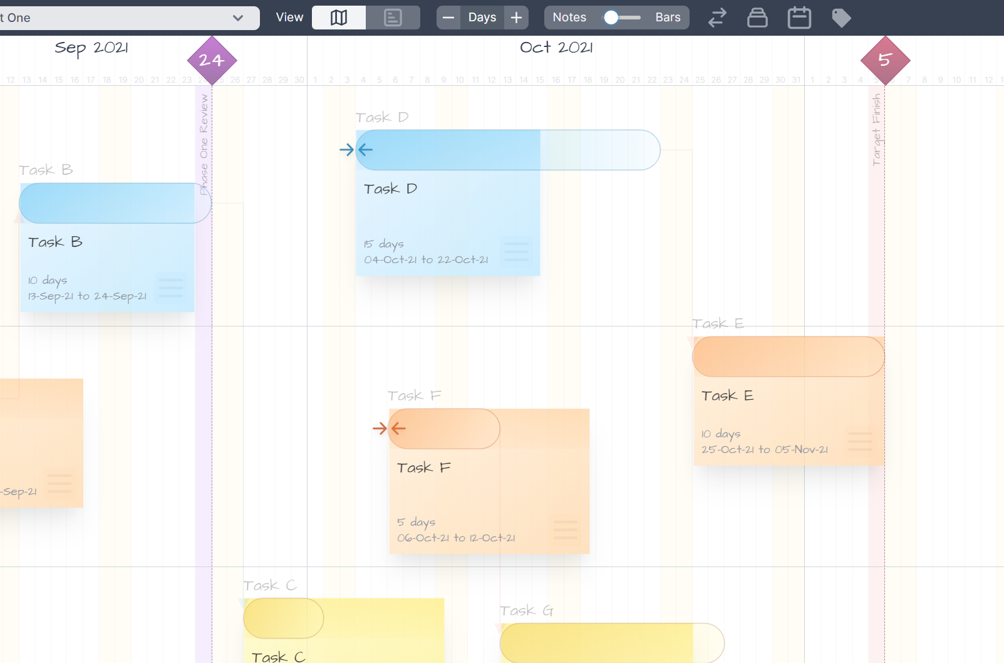Click the Task E orange bar
Image resolution: width=1004 pixels, height=663 pixels.
click(x=789, y=357)
